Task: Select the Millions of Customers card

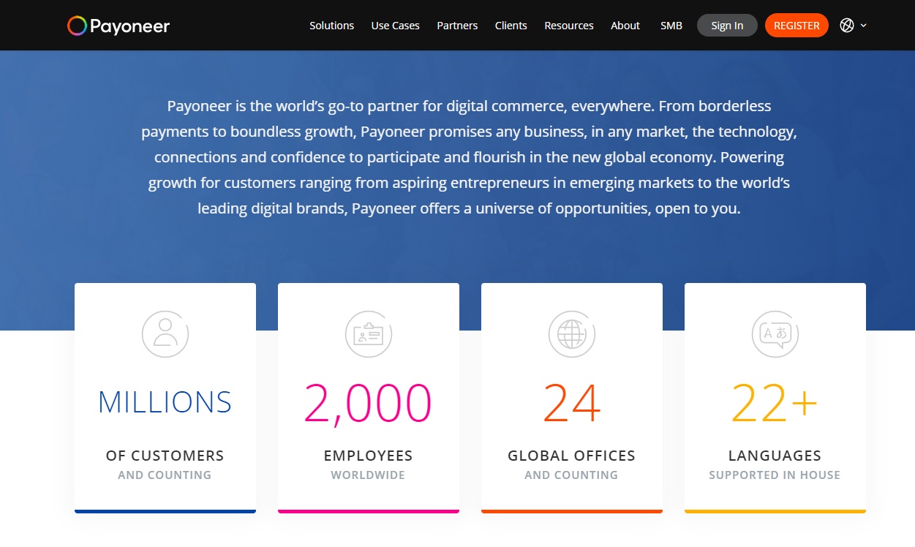Action: [x=165, y=398]
